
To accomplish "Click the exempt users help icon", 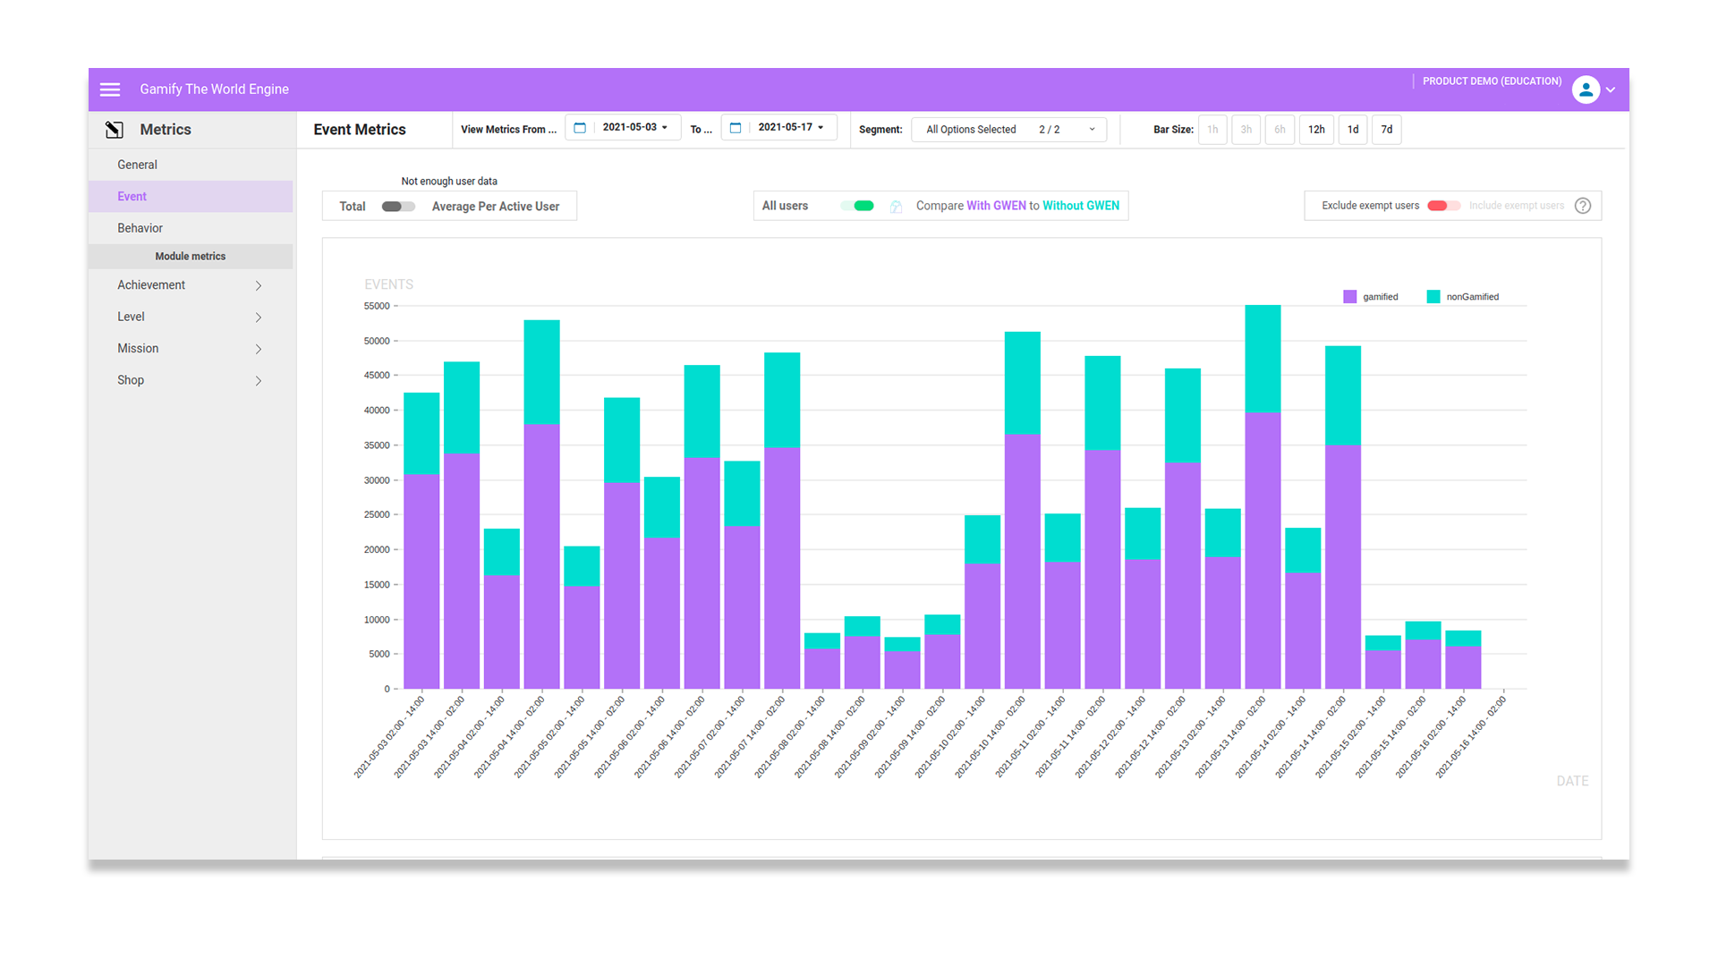I will (x=1583, y=206).
